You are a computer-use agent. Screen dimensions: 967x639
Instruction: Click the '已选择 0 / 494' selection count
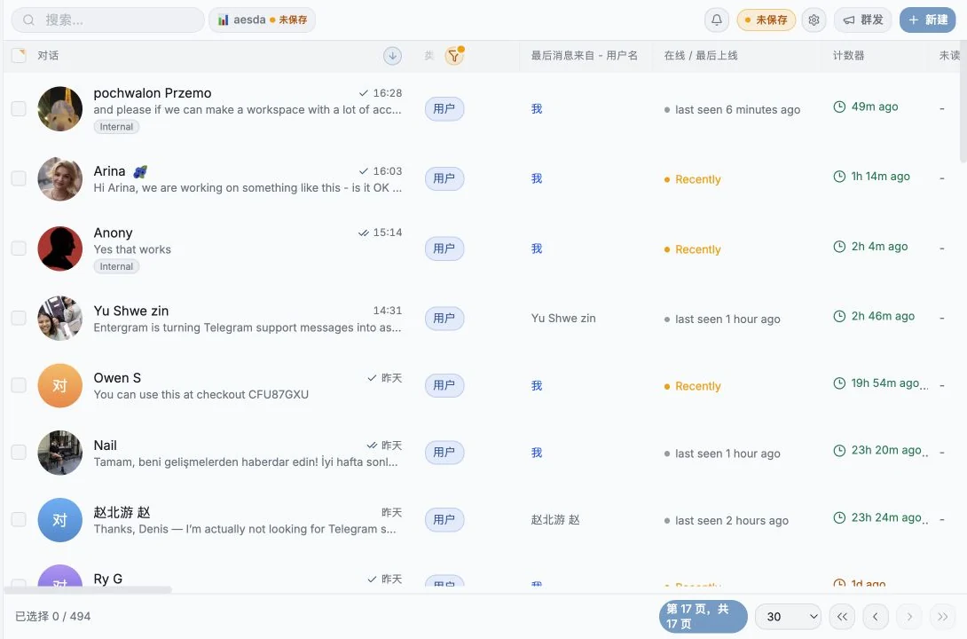tap(53, 616)
